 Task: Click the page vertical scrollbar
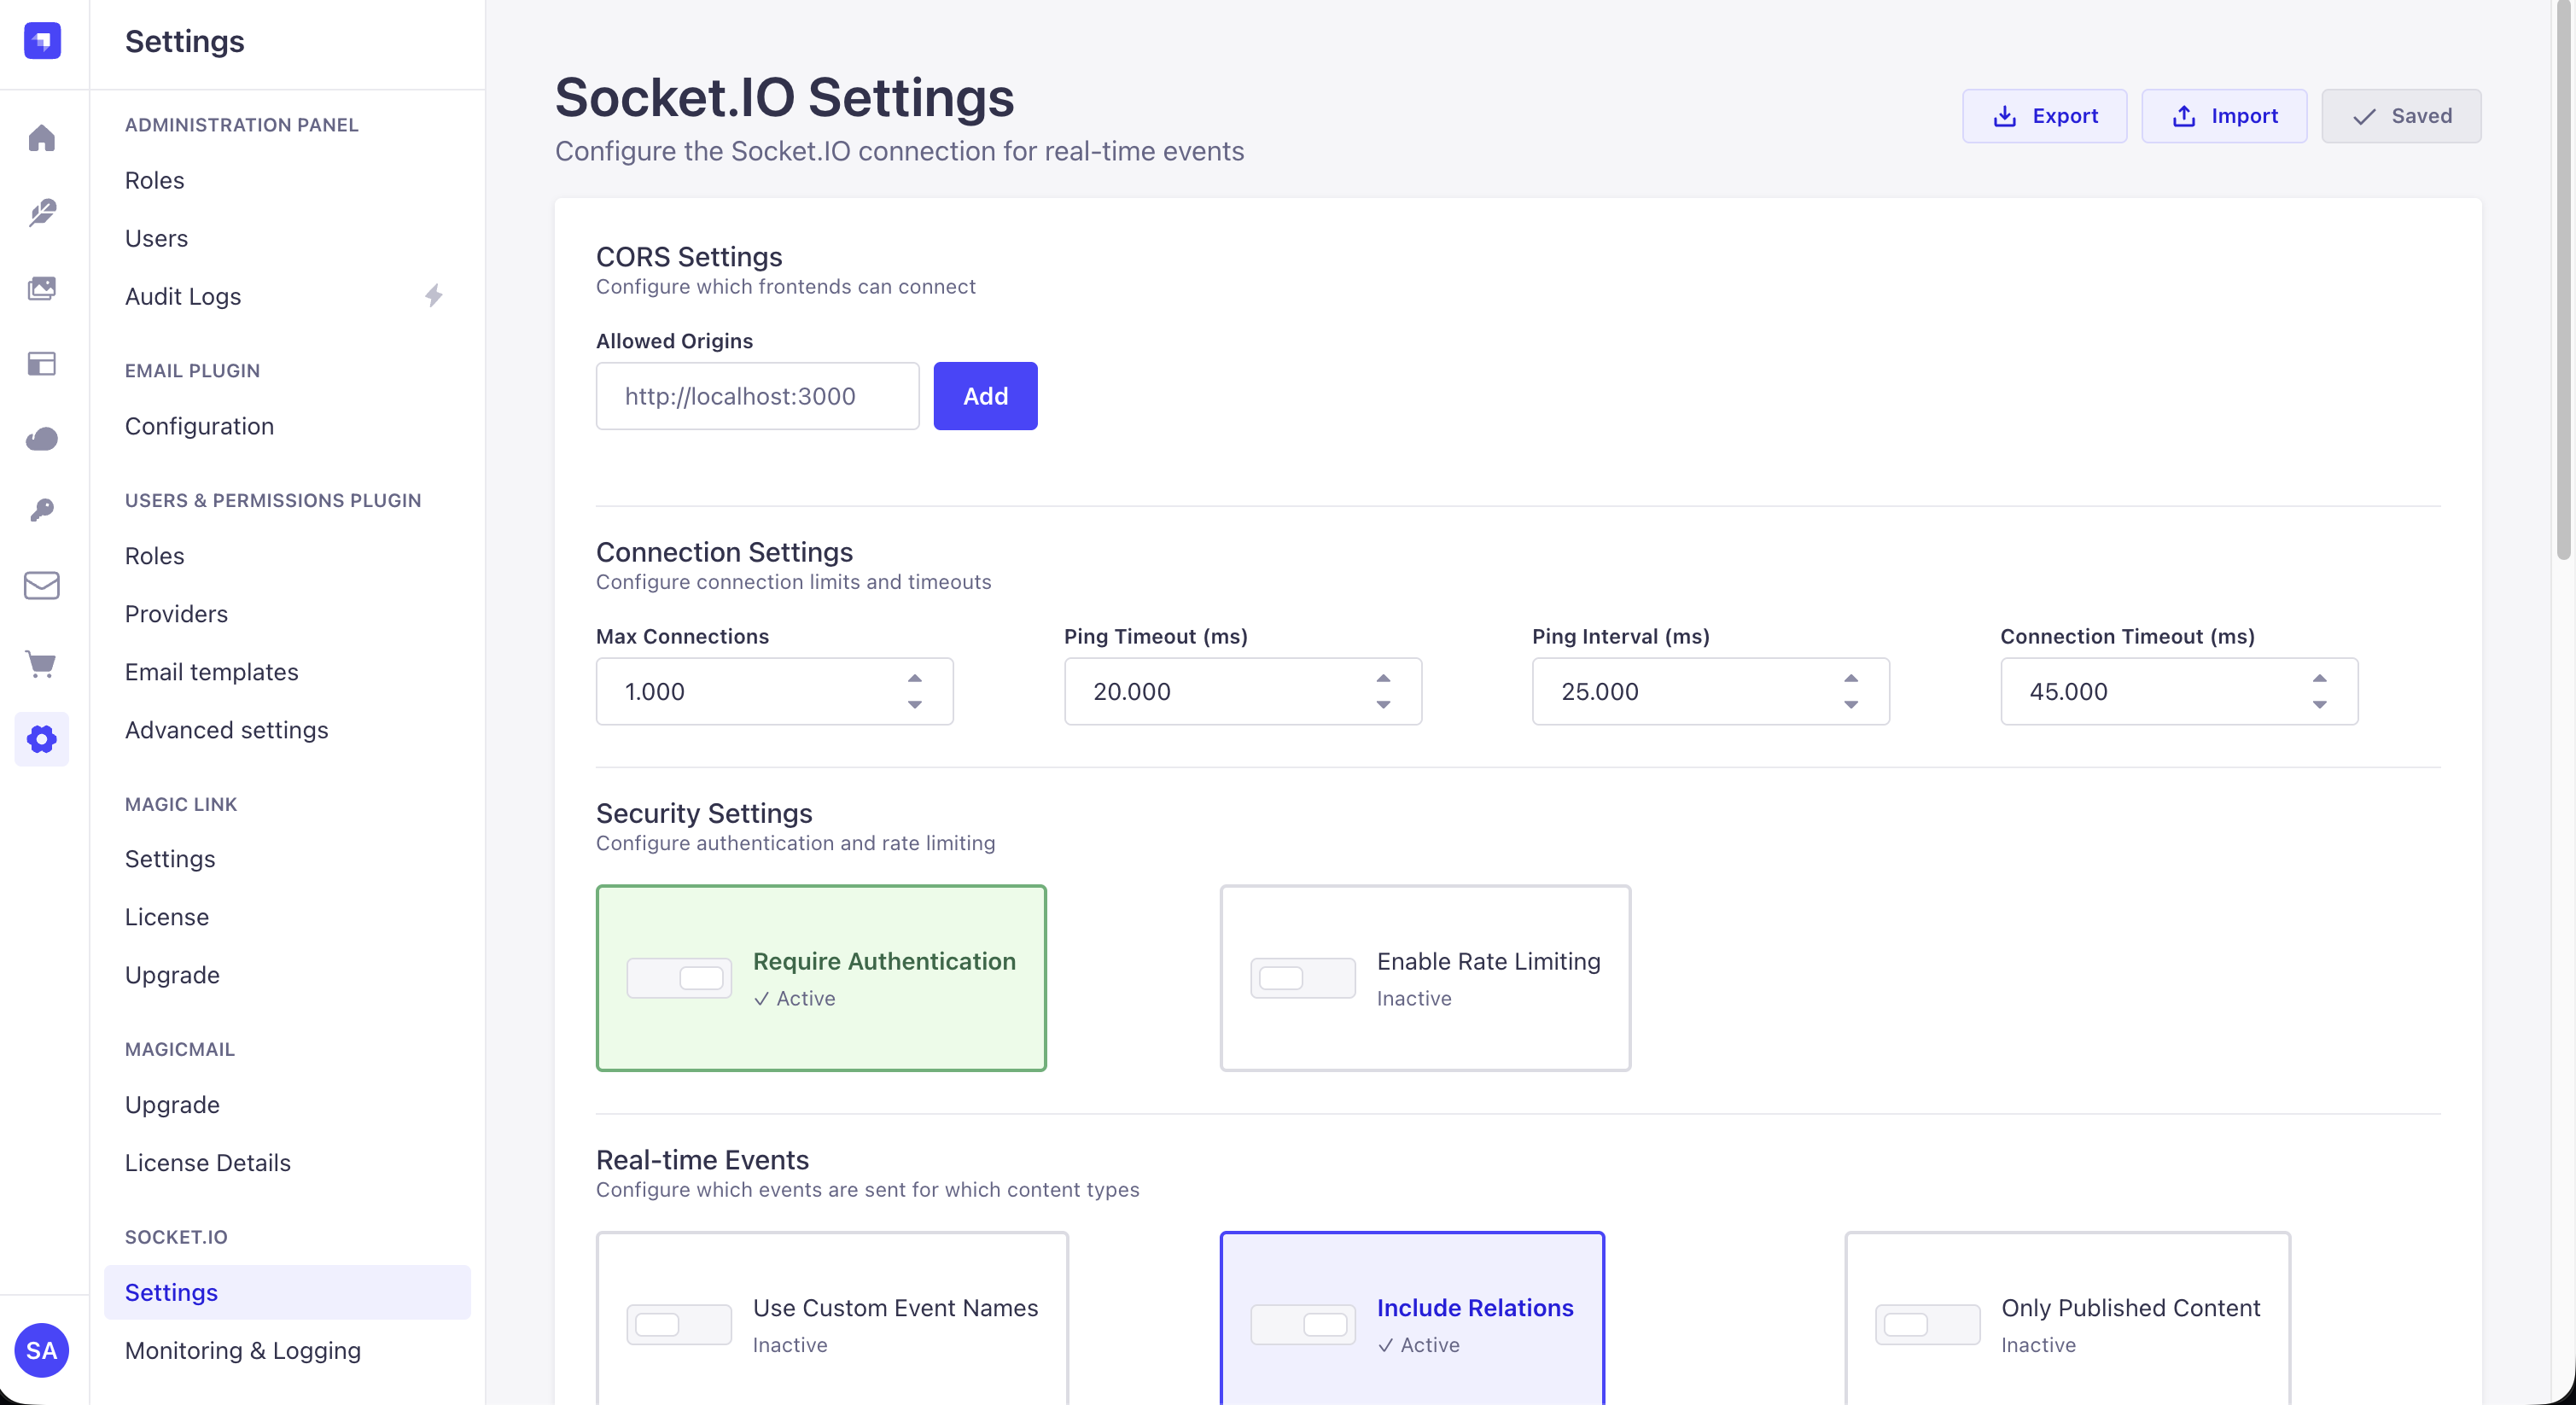tap(2563, 282)
